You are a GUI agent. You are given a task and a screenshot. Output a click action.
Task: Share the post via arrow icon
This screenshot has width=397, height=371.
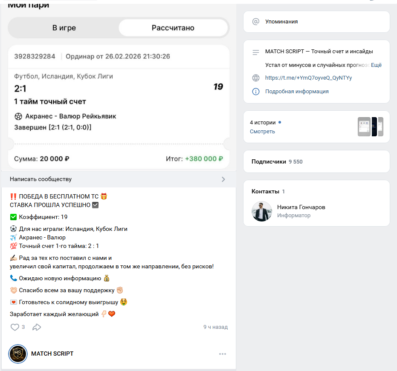(x=37, y=327)
